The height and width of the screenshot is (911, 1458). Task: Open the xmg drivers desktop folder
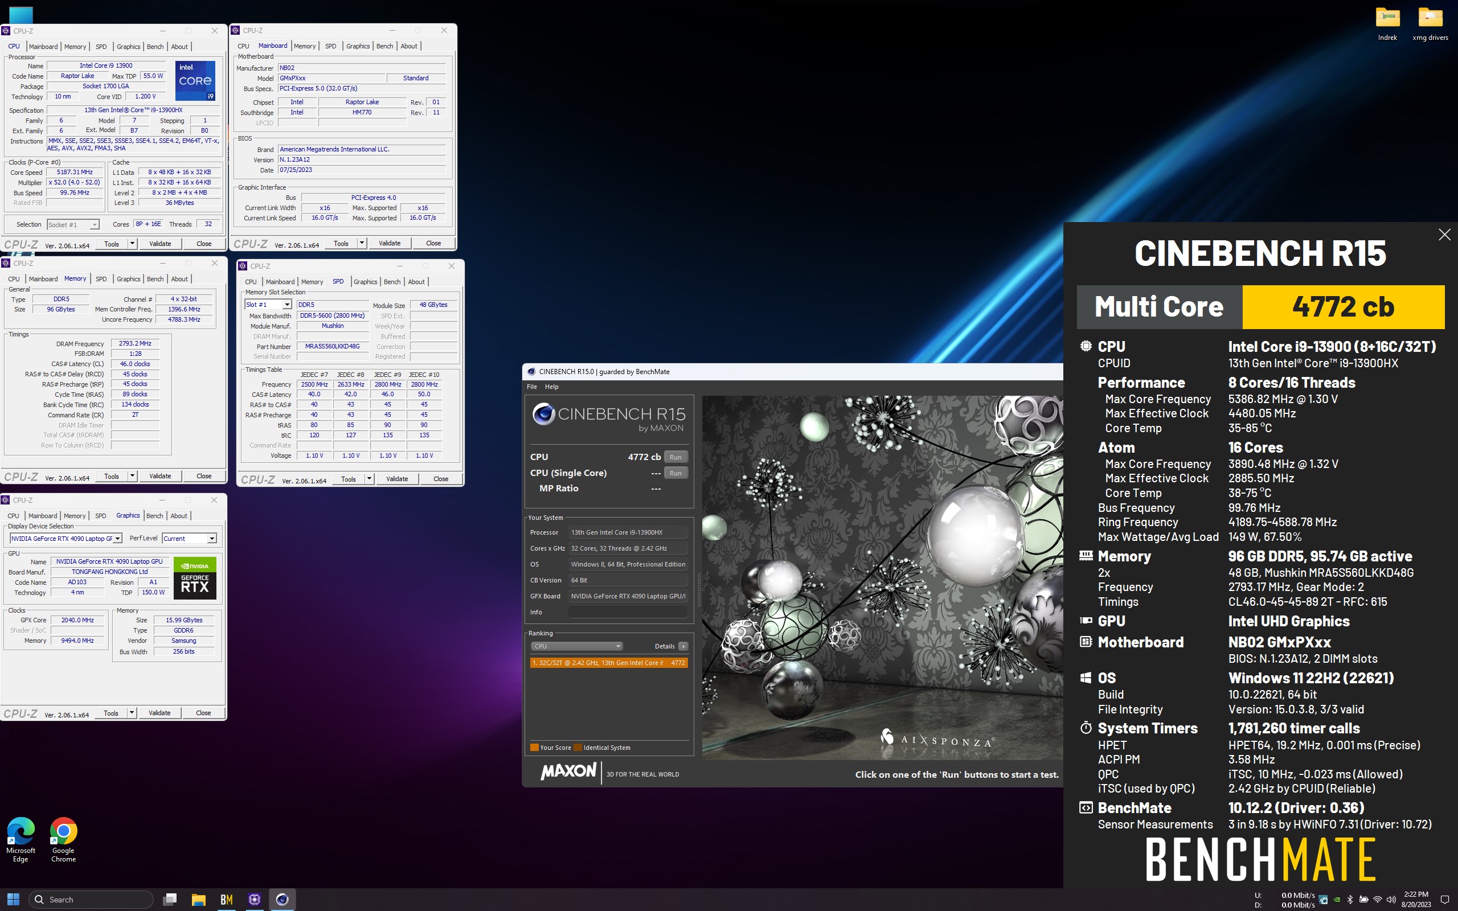point(1430,24)
